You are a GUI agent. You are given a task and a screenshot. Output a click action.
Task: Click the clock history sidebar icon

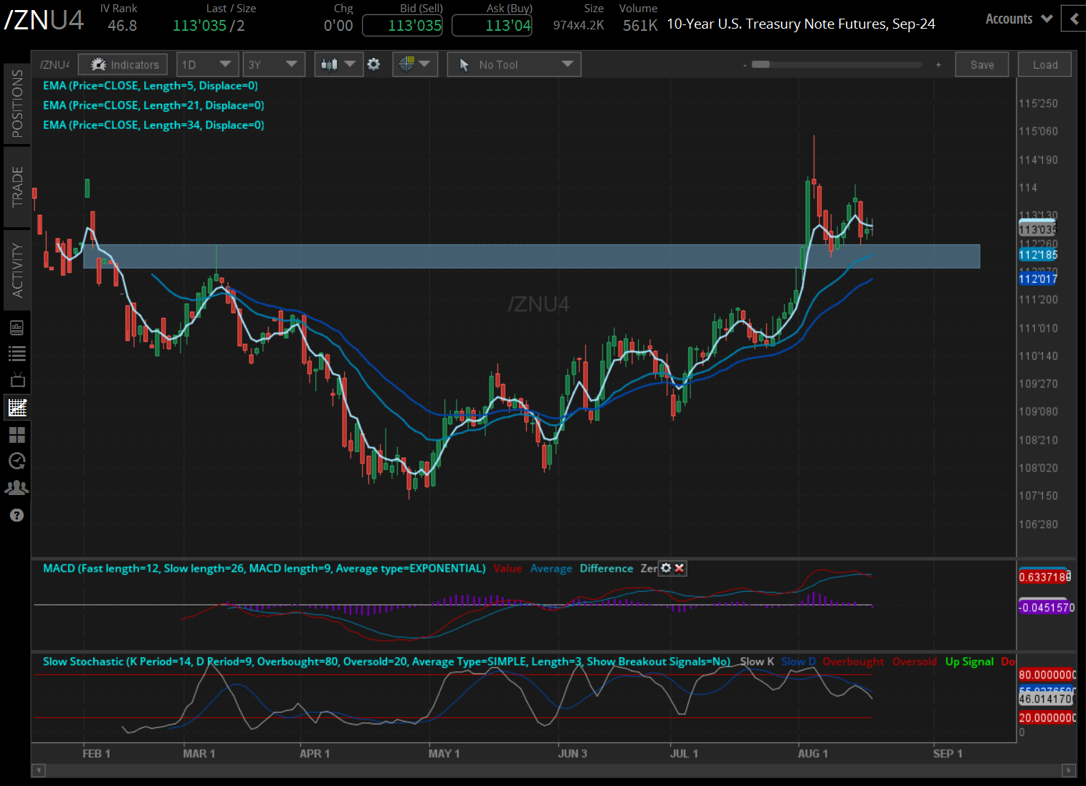pos(17,461)
